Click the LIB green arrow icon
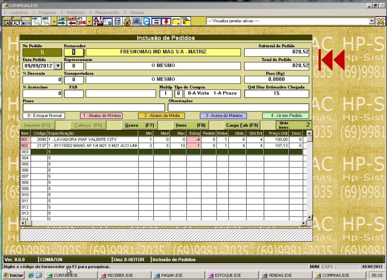 [x=62, y=21]
